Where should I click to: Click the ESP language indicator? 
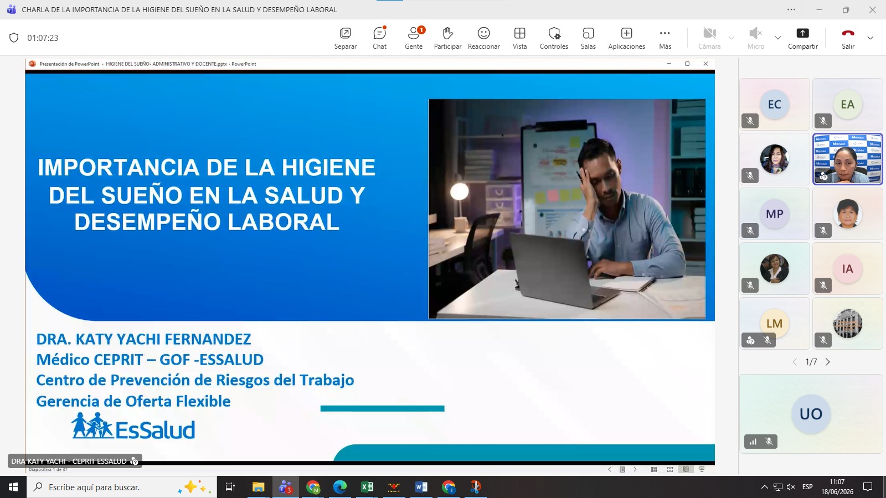point(807,487)
